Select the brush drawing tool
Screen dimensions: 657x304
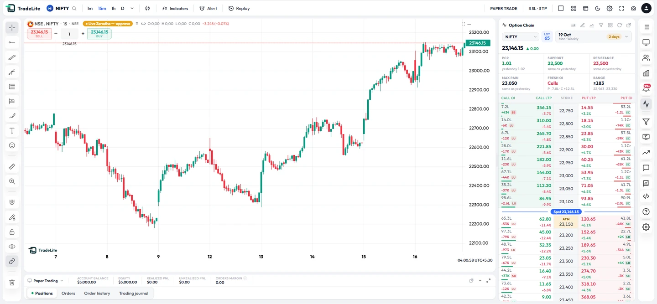click(x=12, y=116)
